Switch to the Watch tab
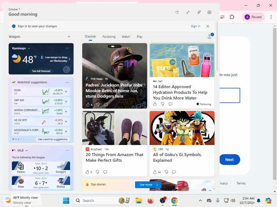Screen dimensions: 277x207 tap(126, 37)
